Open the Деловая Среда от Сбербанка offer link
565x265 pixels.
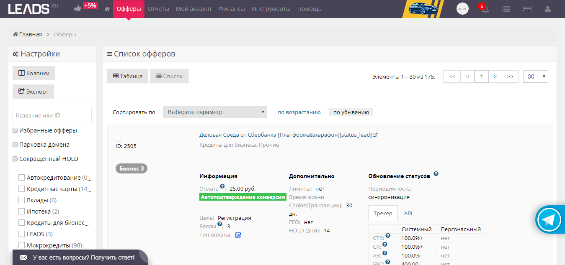[x=286, y=135]
